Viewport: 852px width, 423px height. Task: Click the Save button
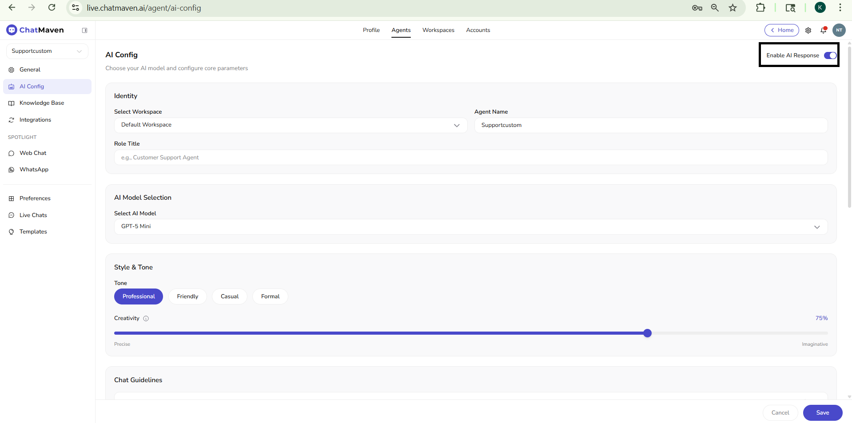click(822, 412)
